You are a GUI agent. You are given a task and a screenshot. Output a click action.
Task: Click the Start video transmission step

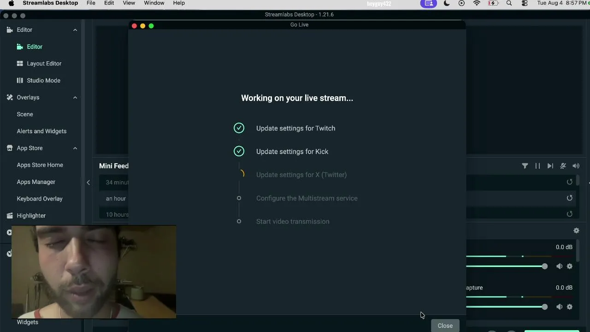click(x=293, y=221)
